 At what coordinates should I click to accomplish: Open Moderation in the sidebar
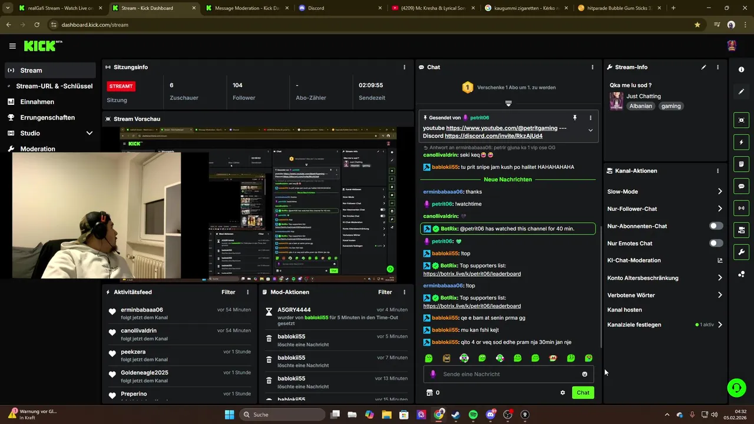(49, 149)
